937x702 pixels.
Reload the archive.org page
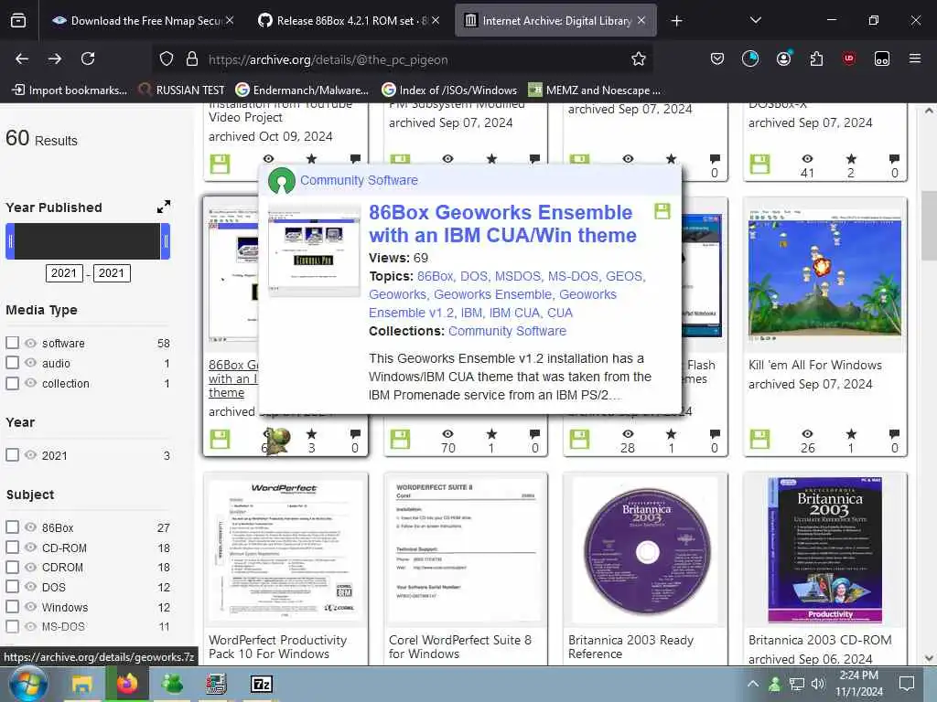[88, 58]
